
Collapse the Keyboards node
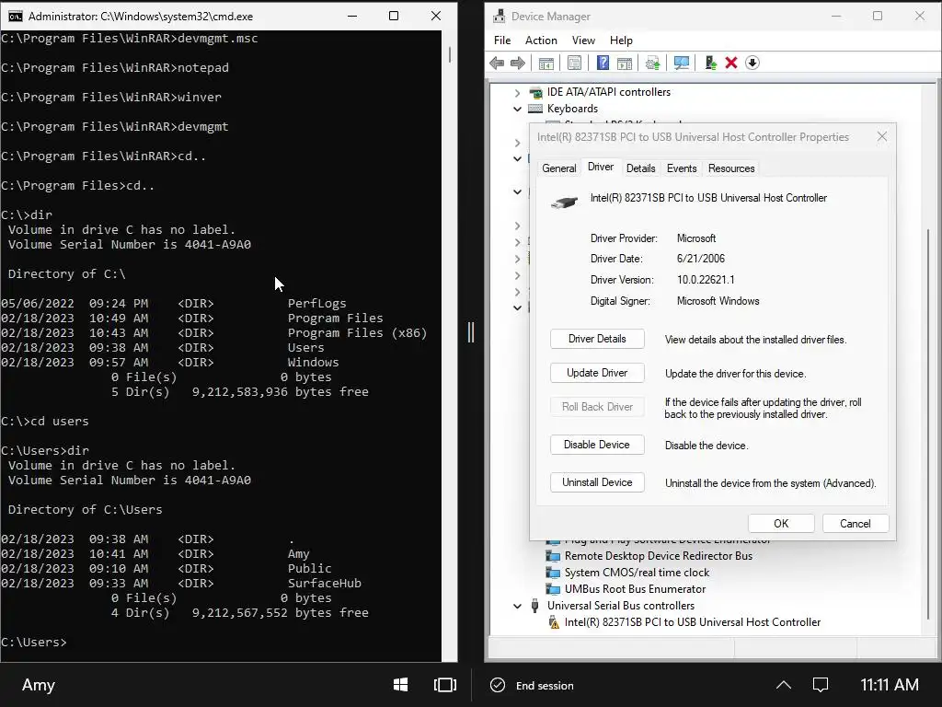click(x=517, y=109)
